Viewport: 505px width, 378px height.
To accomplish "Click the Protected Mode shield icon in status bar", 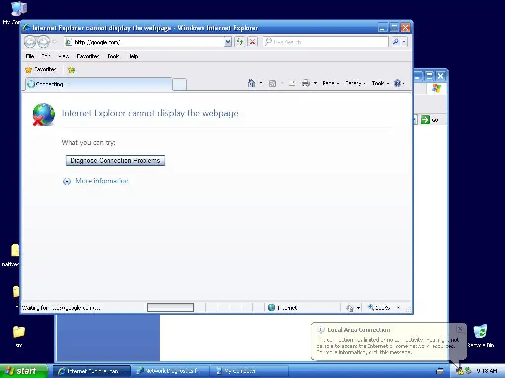I will click(350, 308).
